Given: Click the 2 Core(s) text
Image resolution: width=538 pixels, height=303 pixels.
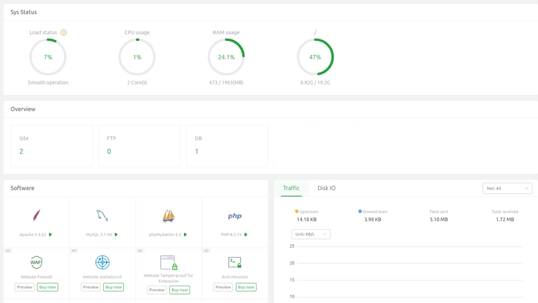Looking at the screenshot, I should pyautogui.click(x=137, y=83).
